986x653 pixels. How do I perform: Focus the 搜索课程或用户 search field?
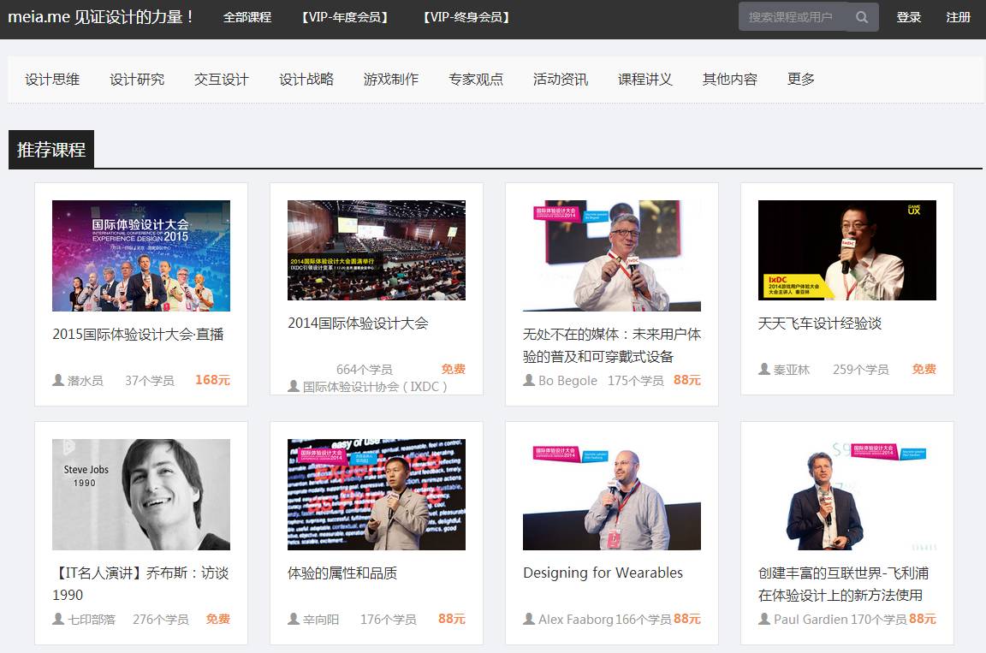click(791, 17)
